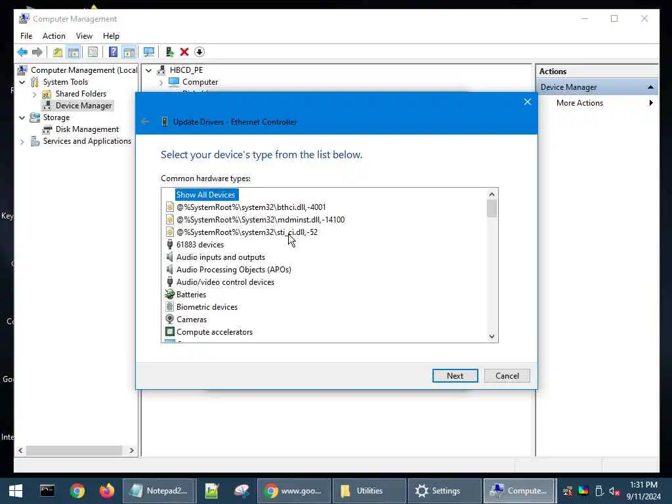The image size is (672, 504).
Task: Click the down-arrow Disable device icon
Action: (199, 52)
